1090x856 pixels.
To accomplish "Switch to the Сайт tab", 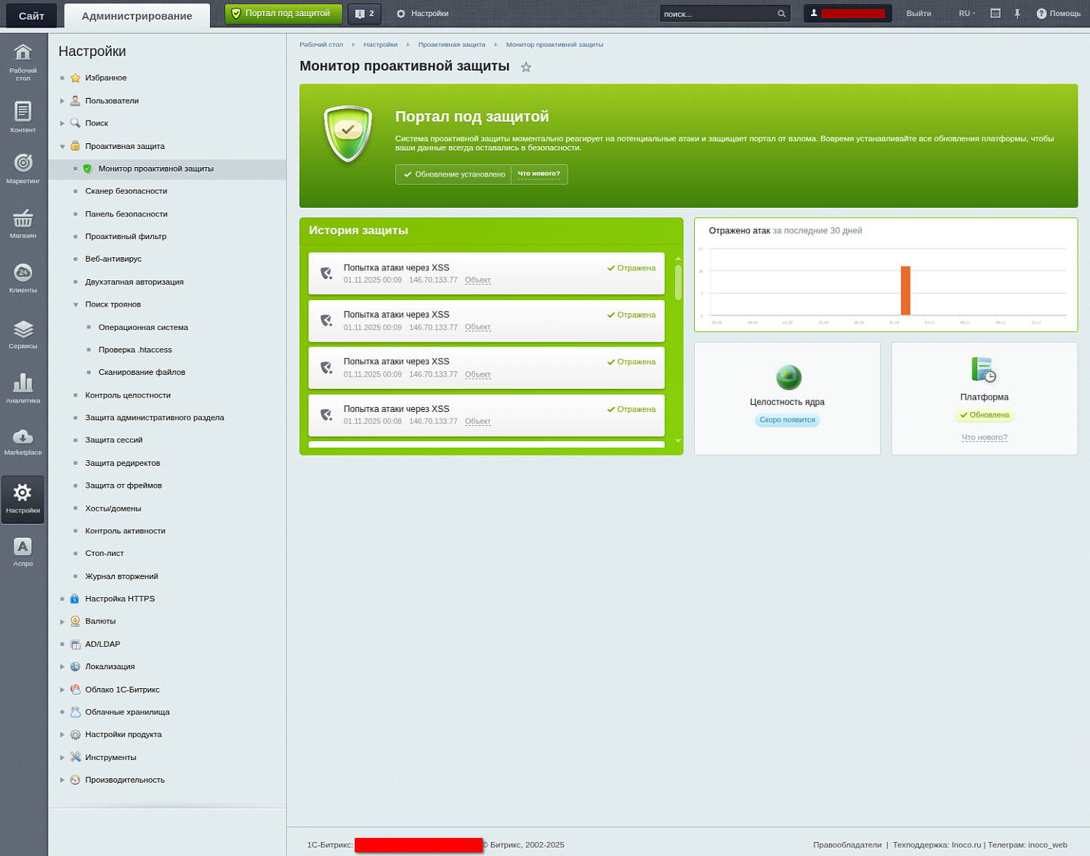I will tap(31, 15).
